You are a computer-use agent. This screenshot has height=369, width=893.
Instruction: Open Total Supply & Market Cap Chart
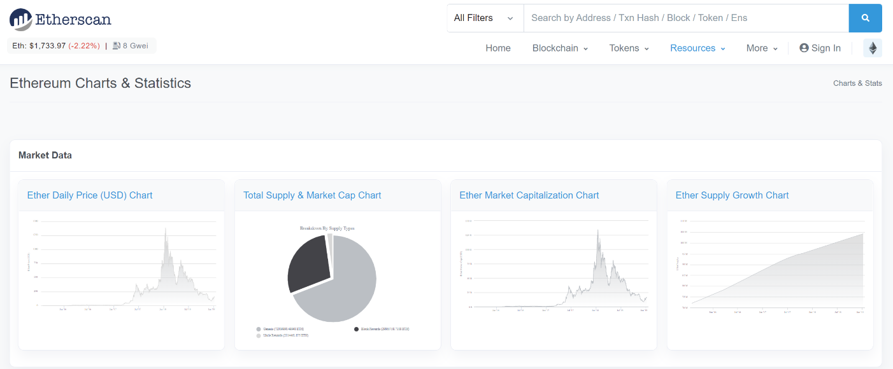coord(312,195)
